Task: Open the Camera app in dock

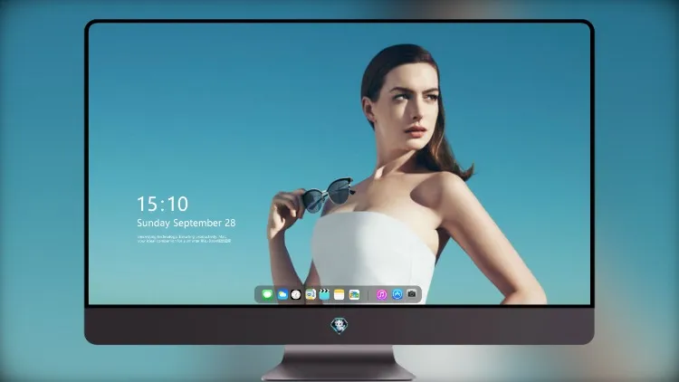Action: 412,294
